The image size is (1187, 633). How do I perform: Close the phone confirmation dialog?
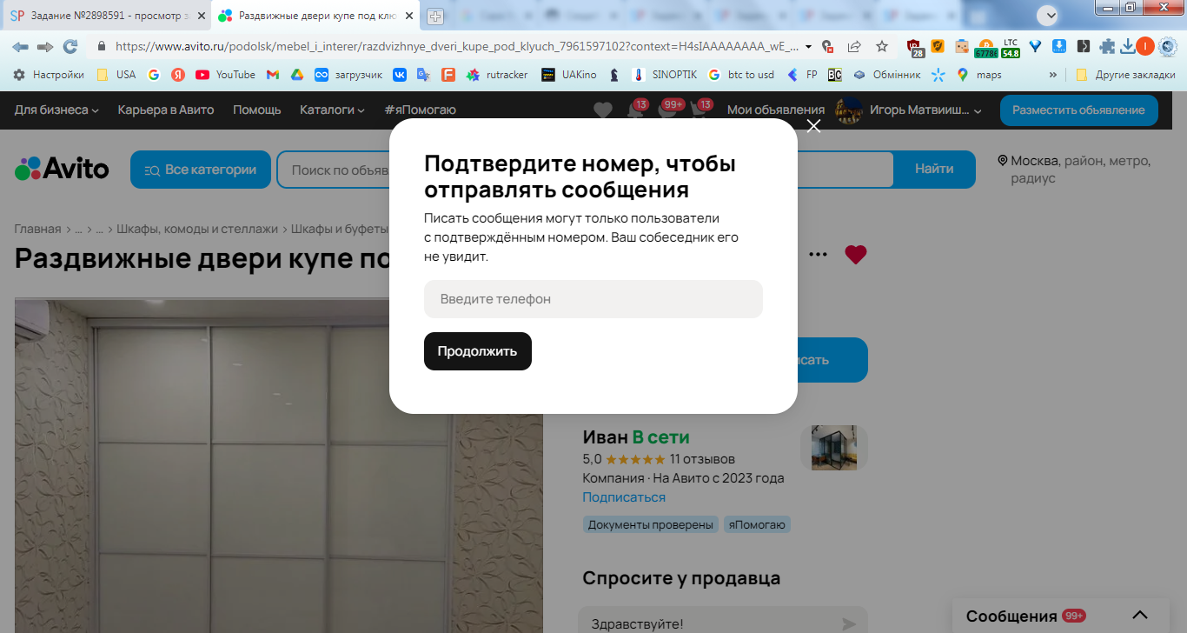[x=813, y=126]
